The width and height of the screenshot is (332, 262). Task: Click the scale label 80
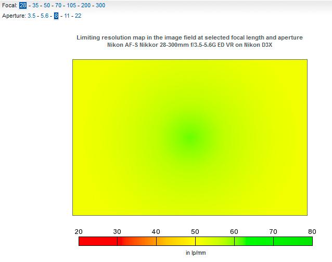312,231
